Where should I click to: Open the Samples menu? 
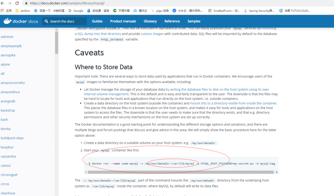194,21
